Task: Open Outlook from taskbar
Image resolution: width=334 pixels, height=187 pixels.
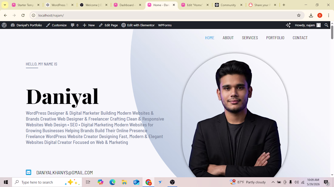Action: coord(136,182)
